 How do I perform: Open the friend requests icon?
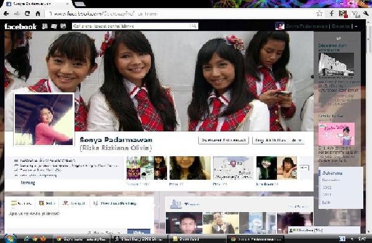(45, 26)
